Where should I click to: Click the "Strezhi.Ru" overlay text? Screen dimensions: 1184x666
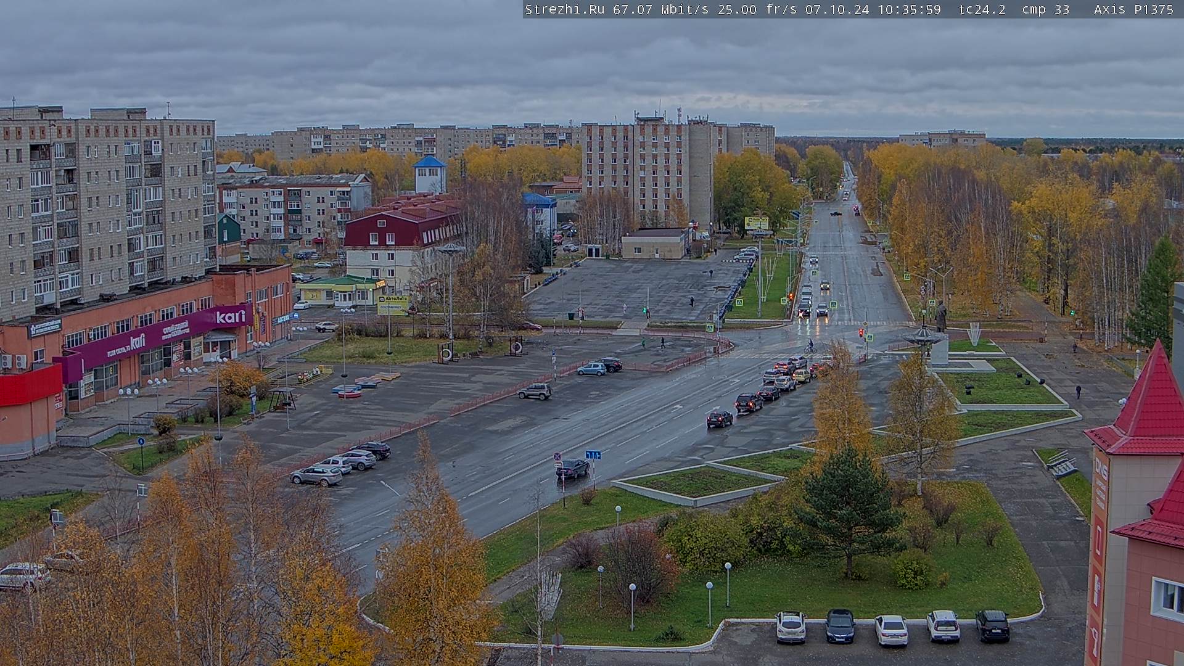(565, 9)
